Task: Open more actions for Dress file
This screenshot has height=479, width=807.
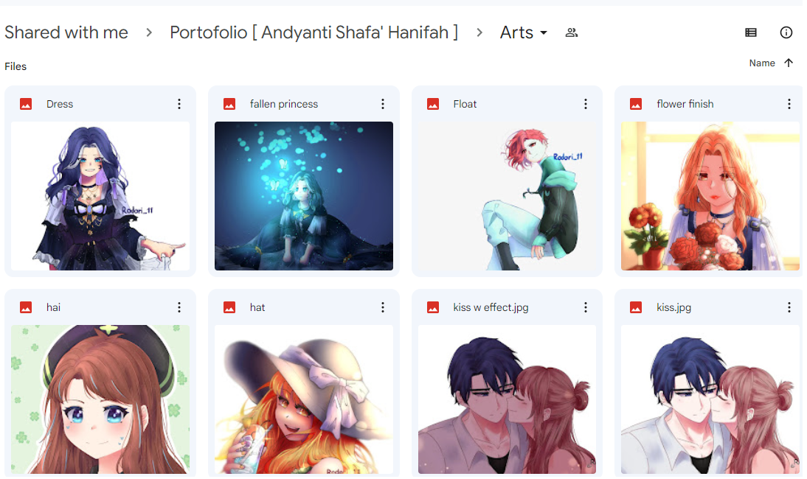Action: (x=179, y=104)
